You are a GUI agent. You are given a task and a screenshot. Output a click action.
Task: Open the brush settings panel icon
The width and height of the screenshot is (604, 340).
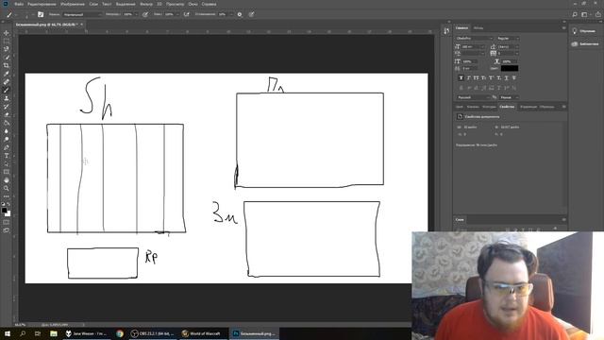click(41, 14)
